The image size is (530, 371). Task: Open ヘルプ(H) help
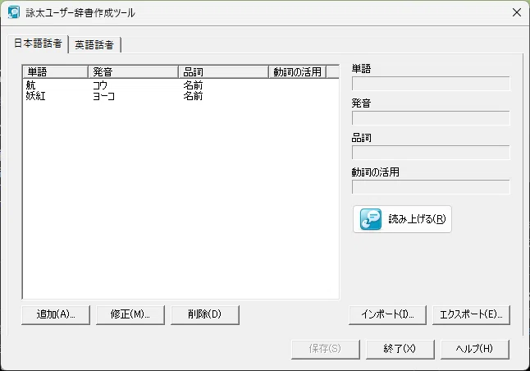[475, 349]
